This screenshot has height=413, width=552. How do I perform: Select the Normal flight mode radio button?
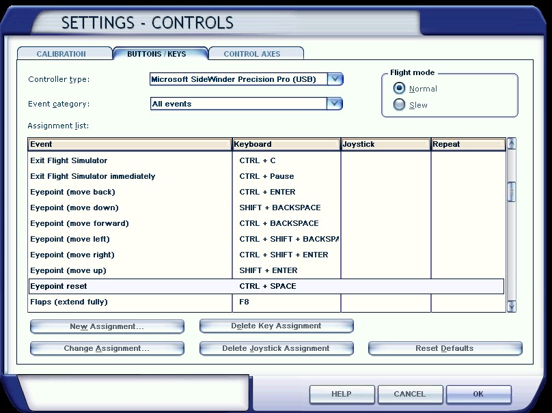click(x=400, y=89)
